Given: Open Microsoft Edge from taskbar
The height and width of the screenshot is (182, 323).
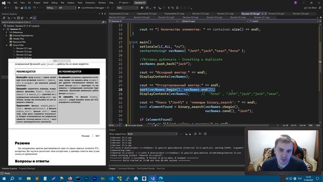Looking at the screenshot, I should point(160,178).
